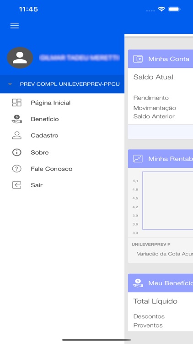
Task: Tap the Fale Conosco question mark icon
Action: (16, 169)
